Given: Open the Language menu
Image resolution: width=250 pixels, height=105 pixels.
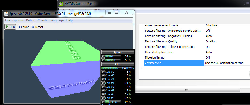Looking at the screenshot, I should 57,20.
